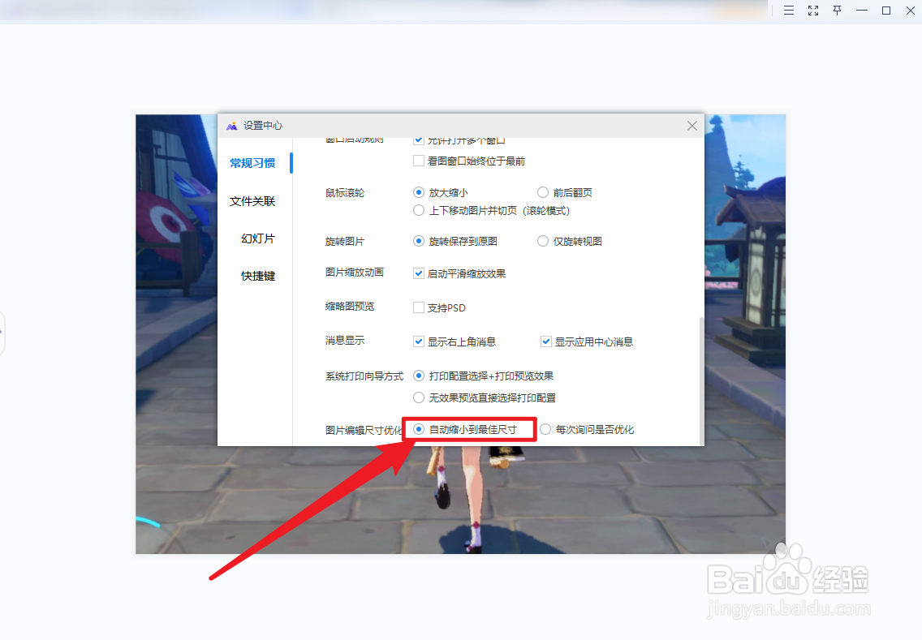Viewport: 922px width, 640px height.
Task: Switch to the 文件关联 tab
Action: (x=252, y=201)
